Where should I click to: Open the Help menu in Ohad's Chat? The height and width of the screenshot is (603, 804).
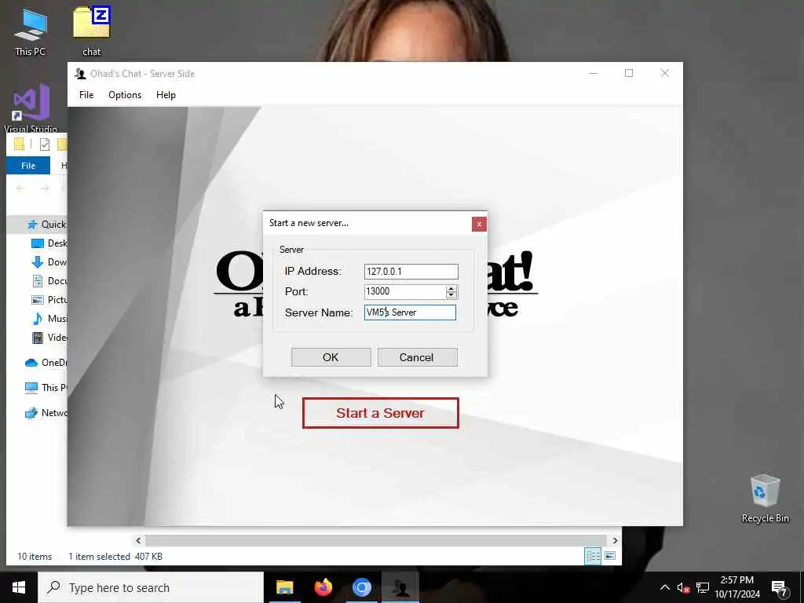coord(166,95)
